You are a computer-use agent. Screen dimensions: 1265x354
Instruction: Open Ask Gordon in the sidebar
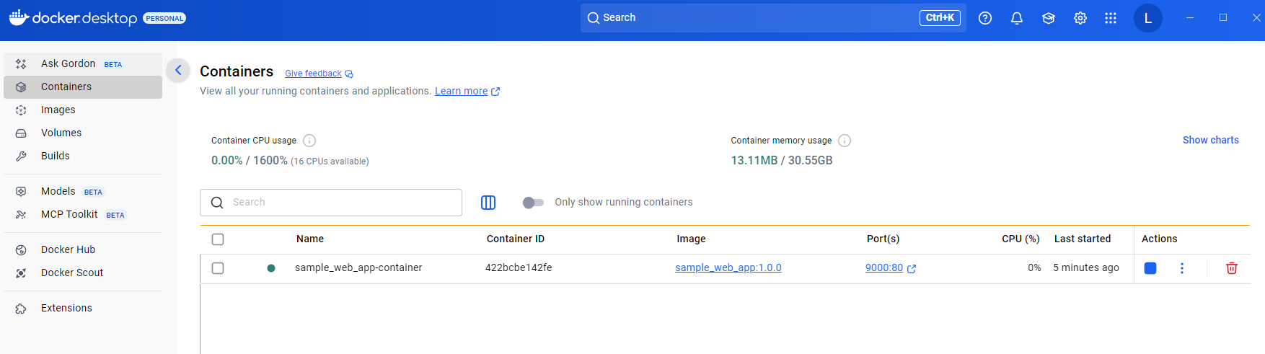83,63
